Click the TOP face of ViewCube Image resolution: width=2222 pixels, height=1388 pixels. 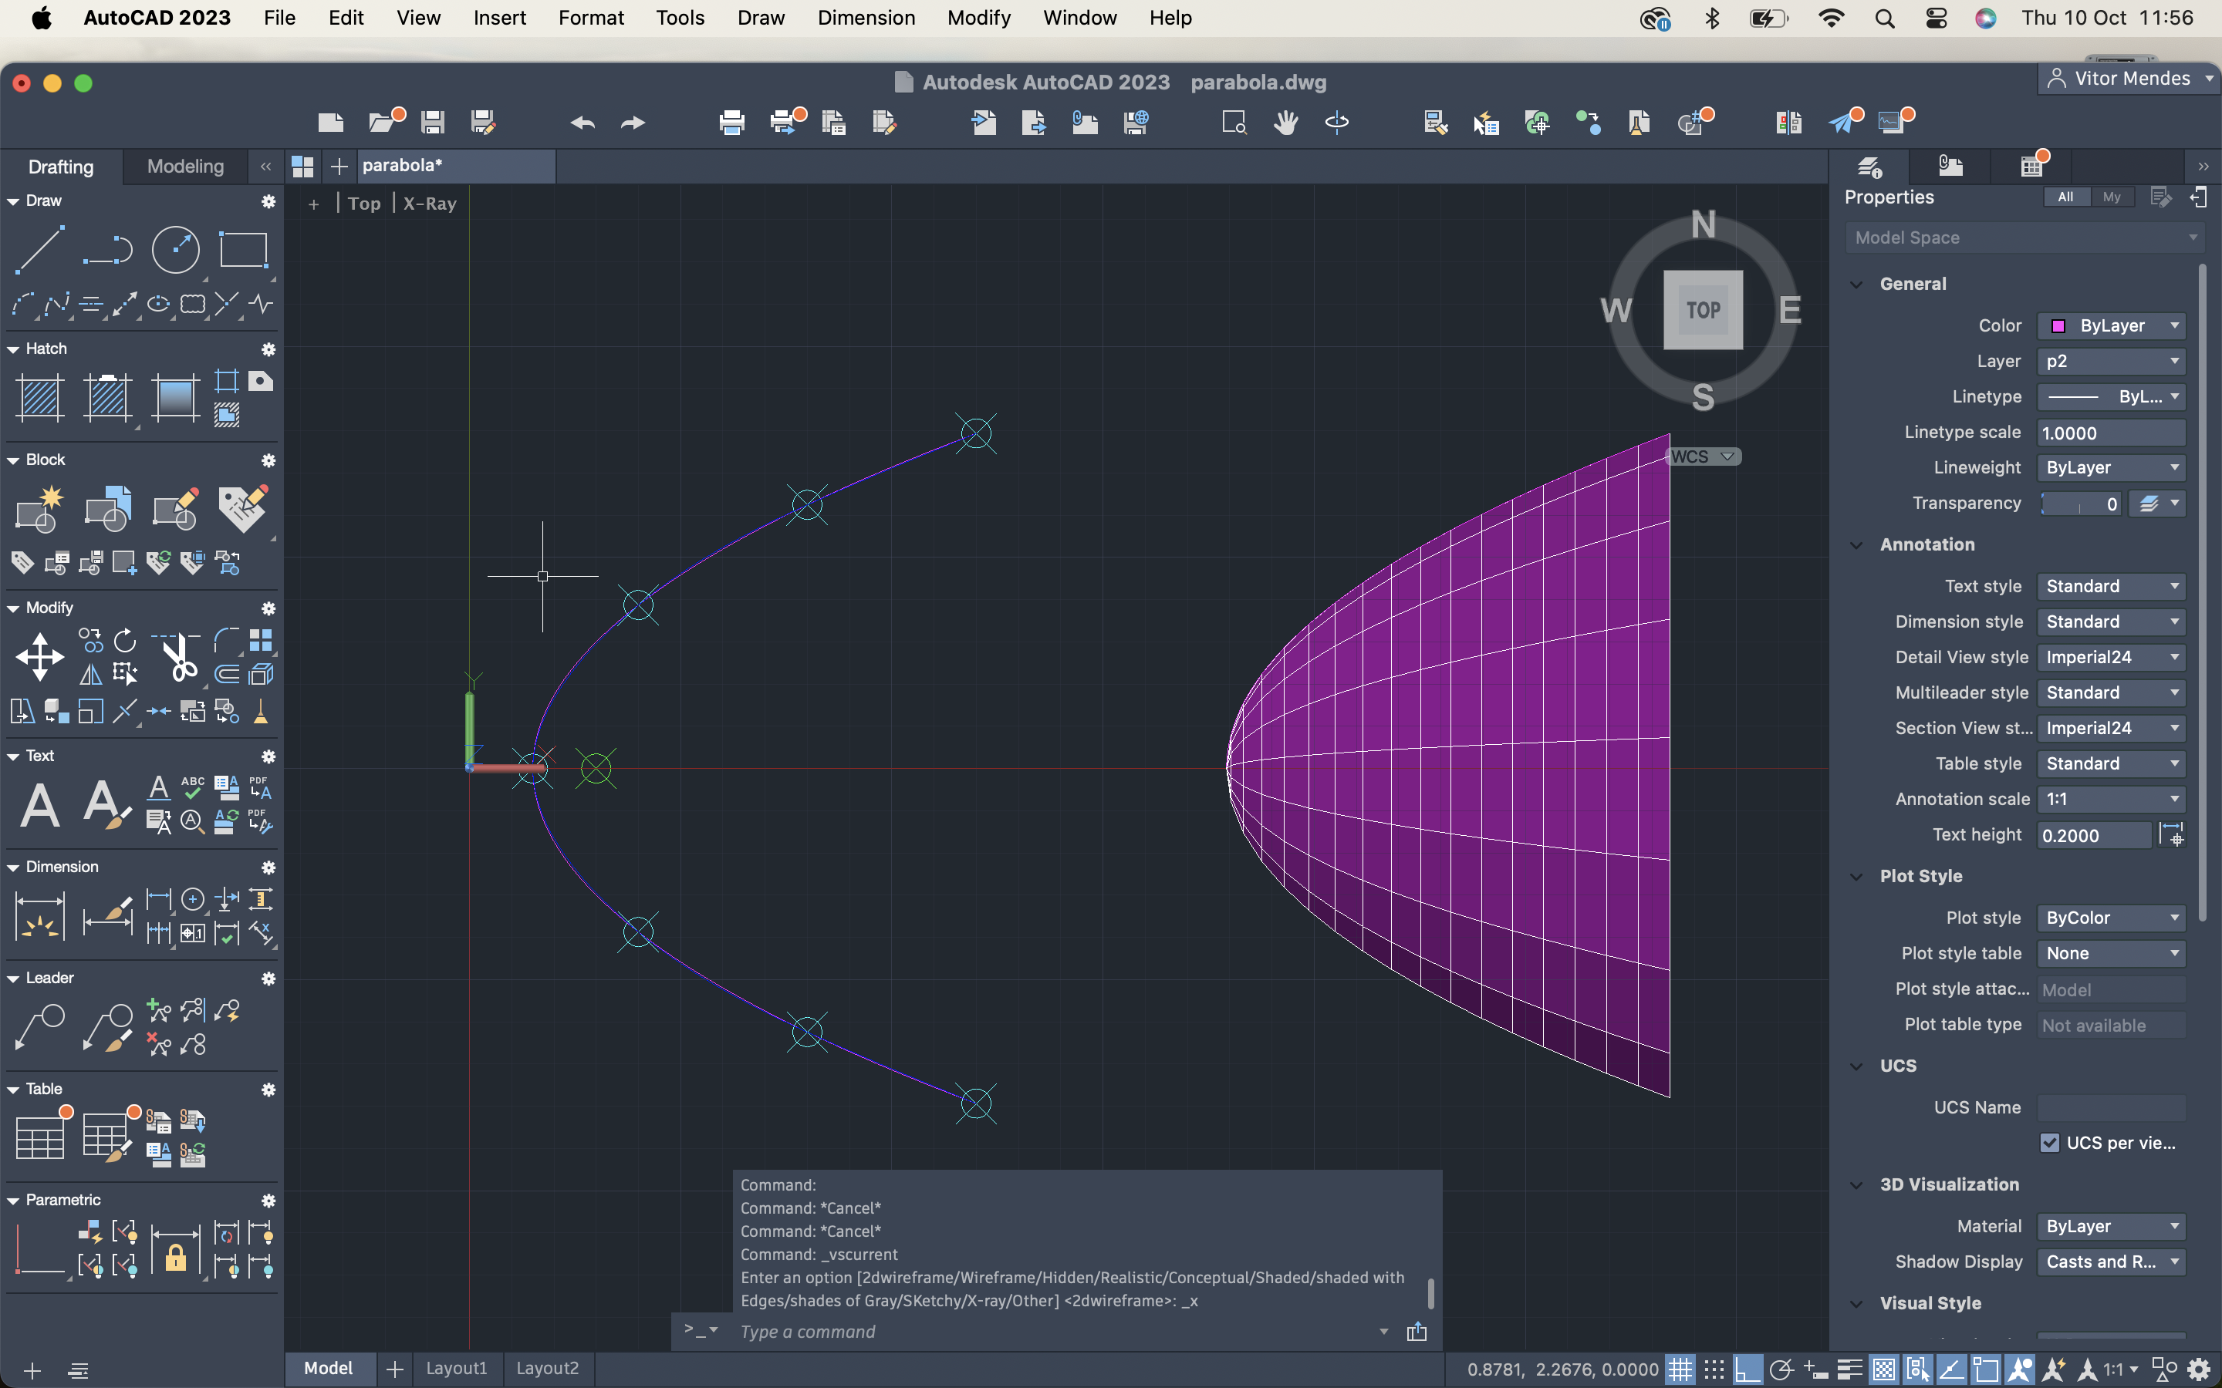tap(1704, 309)
